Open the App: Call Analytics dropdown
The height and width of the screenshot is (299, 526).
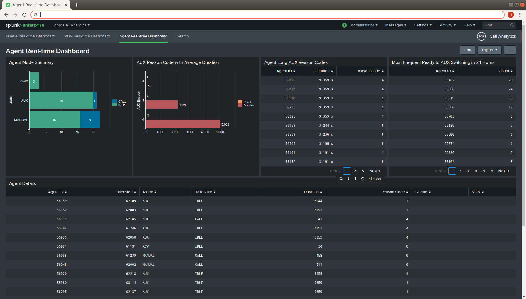[72, 25]
